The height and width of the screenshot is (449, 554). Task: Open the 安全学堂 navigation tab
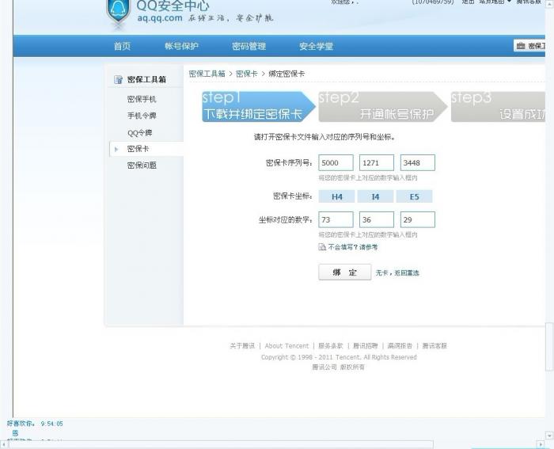tap(317, 46)
